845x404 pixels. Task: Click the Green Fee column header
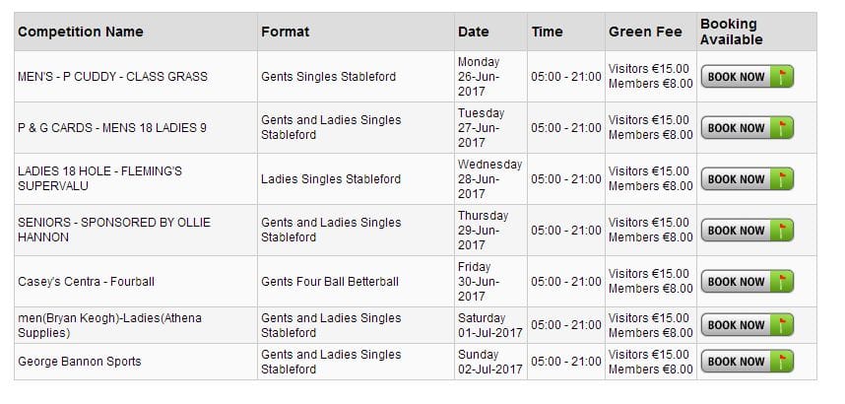point(645,32)
